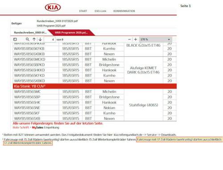Click Kumho in the WAYB518565KFKB row
This screenshot has height=170, width=223.
point(109,49)
